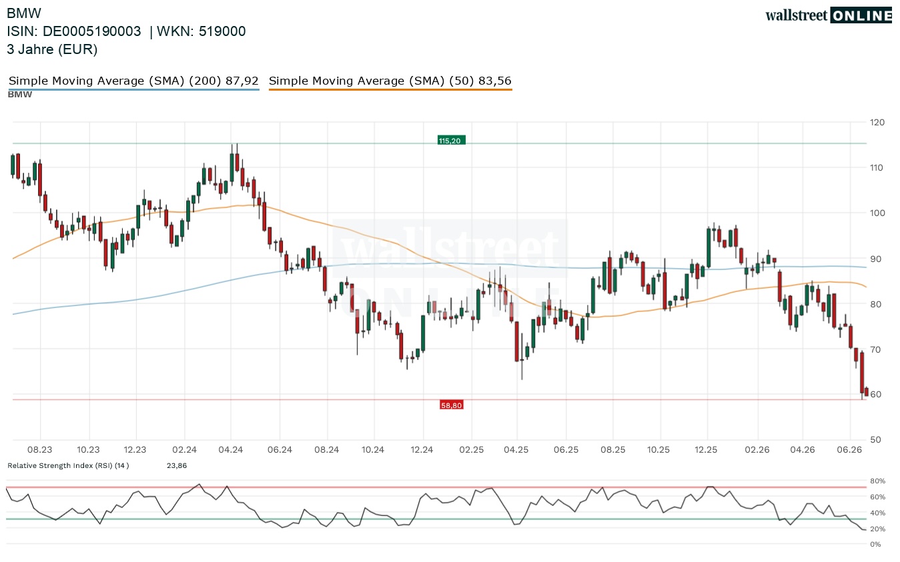The width and height of the screenshot is (900, 562).
Task: Click the 10.24 date axis label
Action: (x=374, y=450)
